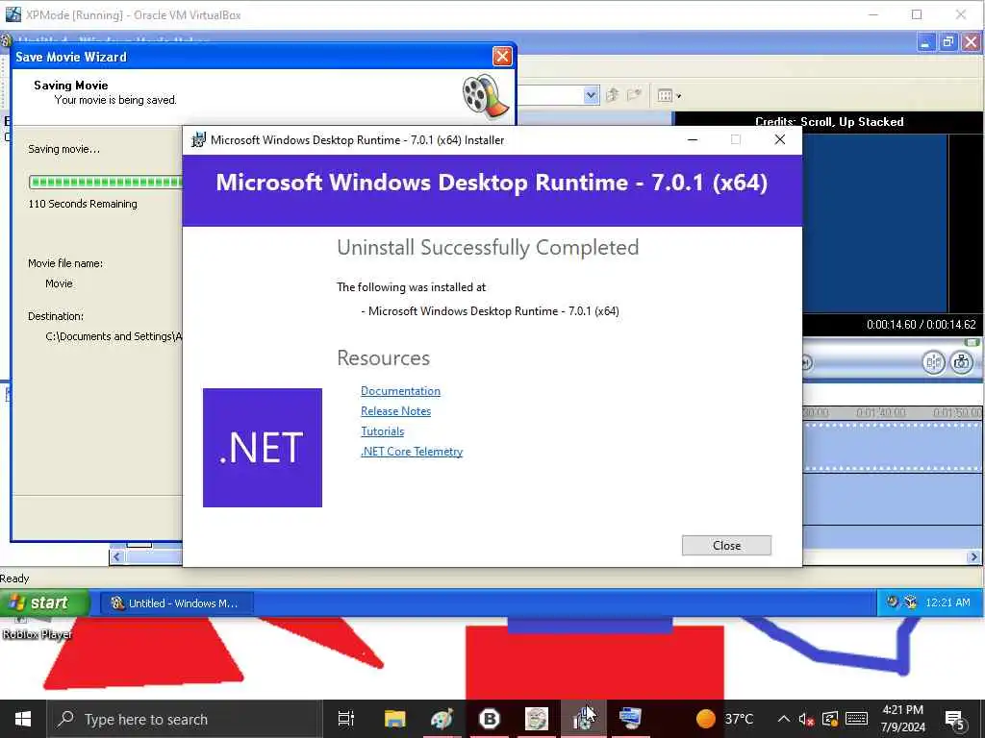This screenshot has height=738, width=985.
Task: Click the 110 Seconds Remaining text
Action: 83,204
